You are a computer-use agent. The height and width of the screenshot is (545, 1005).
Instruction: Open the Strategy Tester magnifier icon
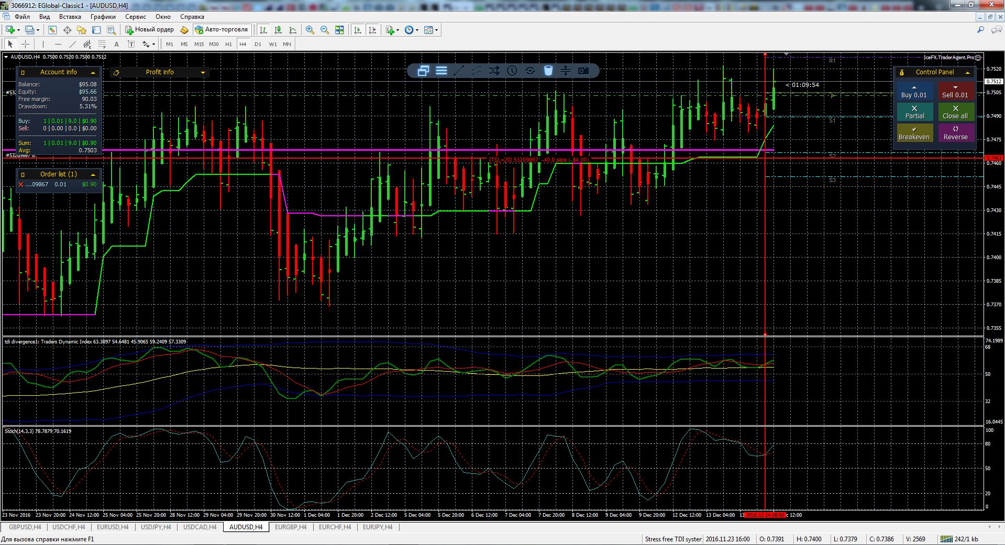point(111,30)
